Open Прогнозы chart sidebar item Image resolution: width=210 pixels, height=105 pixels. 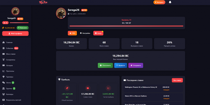pyautogui.click(x=15, y=71)
